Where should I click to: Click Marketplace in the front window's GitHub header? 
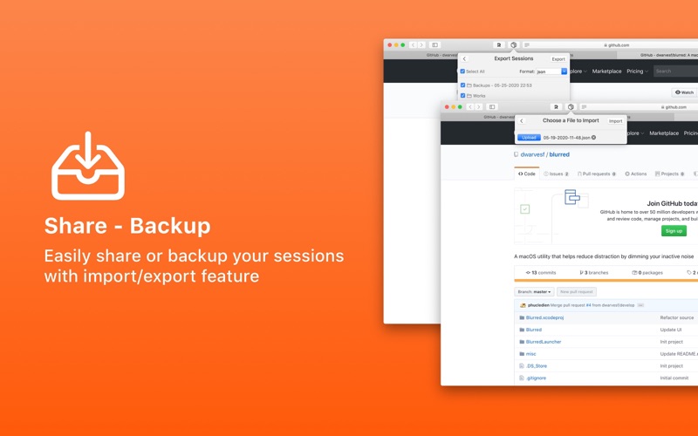click(664, 133)
